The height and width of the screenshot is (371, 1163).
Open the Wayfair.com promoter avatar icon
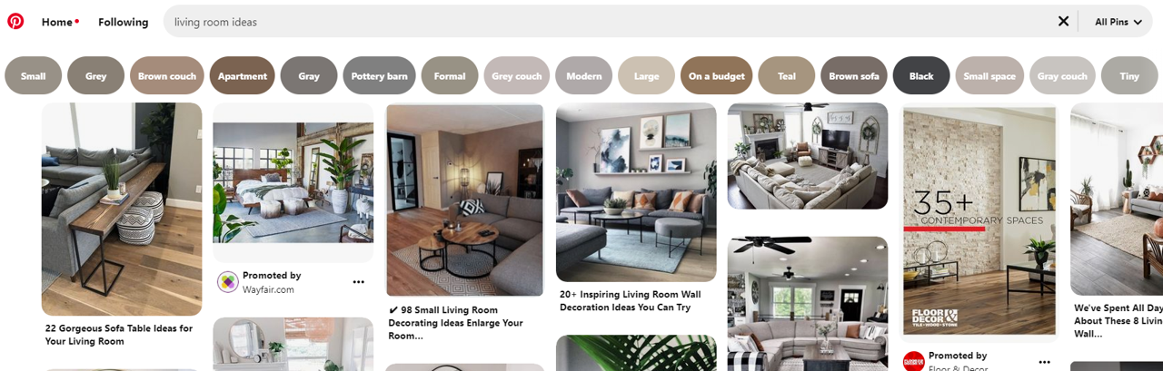point(227,282)
